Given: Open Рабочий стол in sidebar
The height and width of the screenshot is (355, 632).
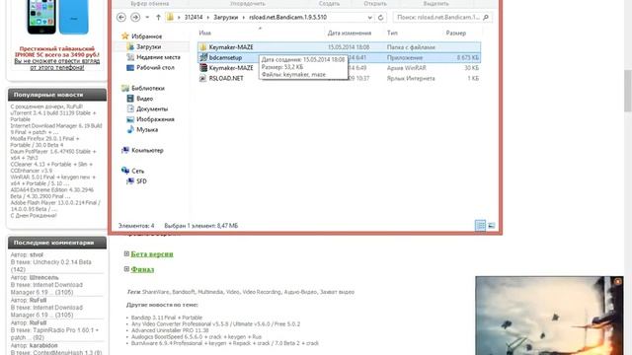Looking at the screenshot, I should (x=155, y=68).
